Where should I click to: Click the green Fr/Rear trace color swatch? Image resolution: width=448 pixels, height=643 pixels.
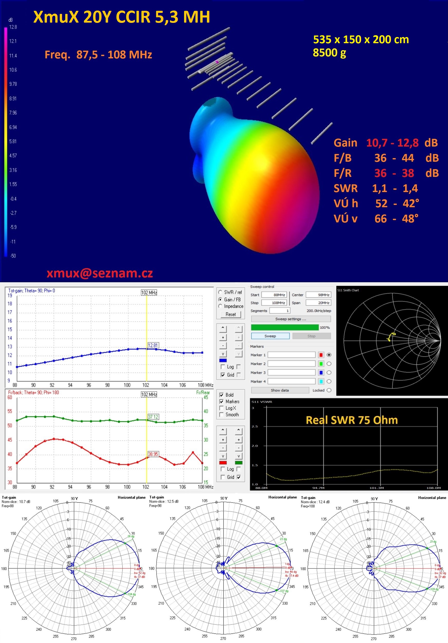(239, 463)
